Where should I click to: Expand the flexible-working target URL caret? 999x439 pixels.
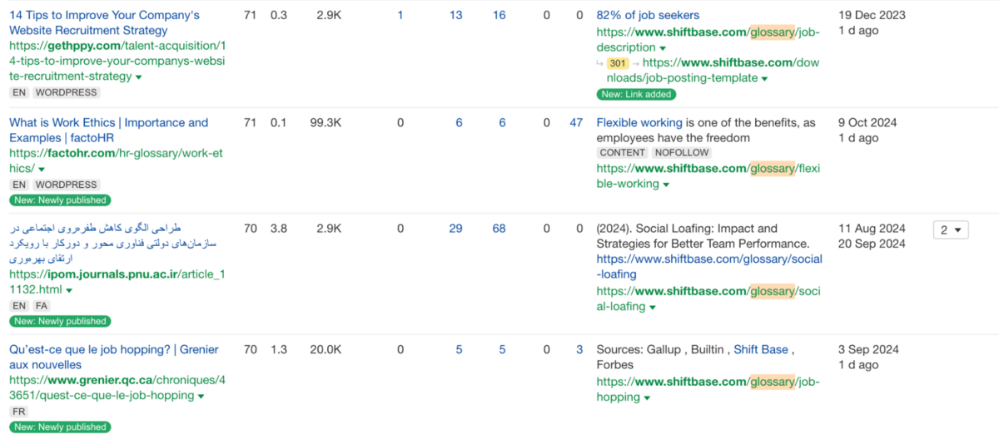[x=666, y=185]
